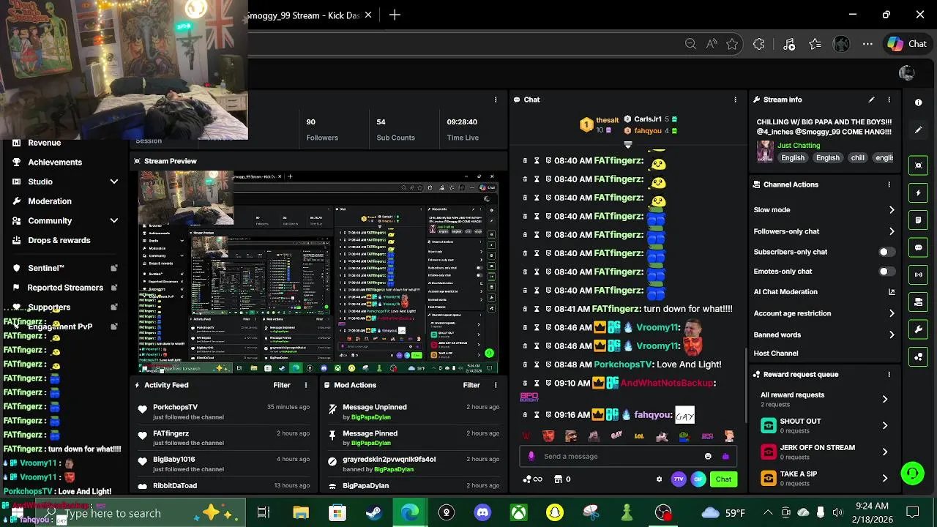
Task: Click the pencil icon in right rail
Action: (x=919, y=130)
